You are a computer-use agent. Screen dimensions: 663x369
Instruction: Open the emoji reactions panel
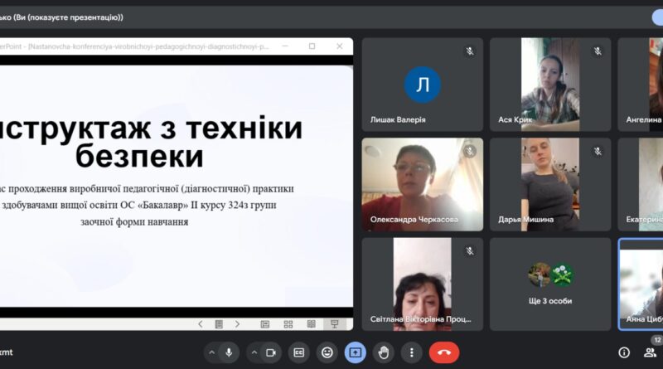327,352
